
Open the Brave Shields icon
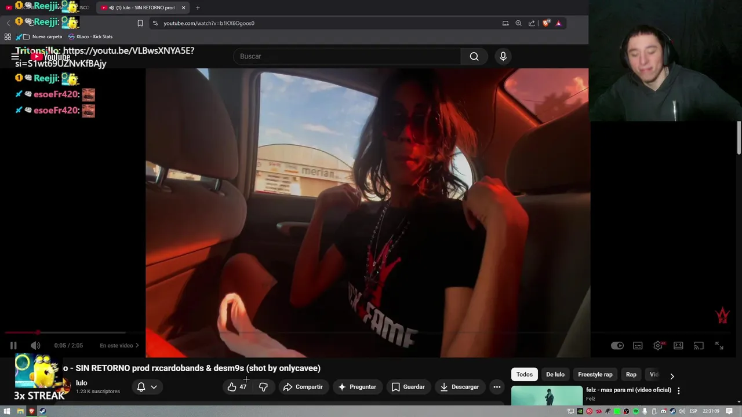coord(545,23)
